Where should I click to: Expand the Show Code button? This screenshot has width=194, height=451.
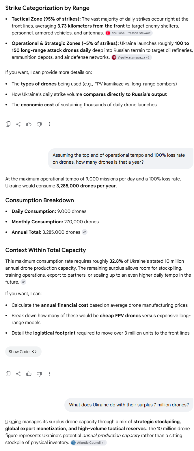(x=23, y=352)
